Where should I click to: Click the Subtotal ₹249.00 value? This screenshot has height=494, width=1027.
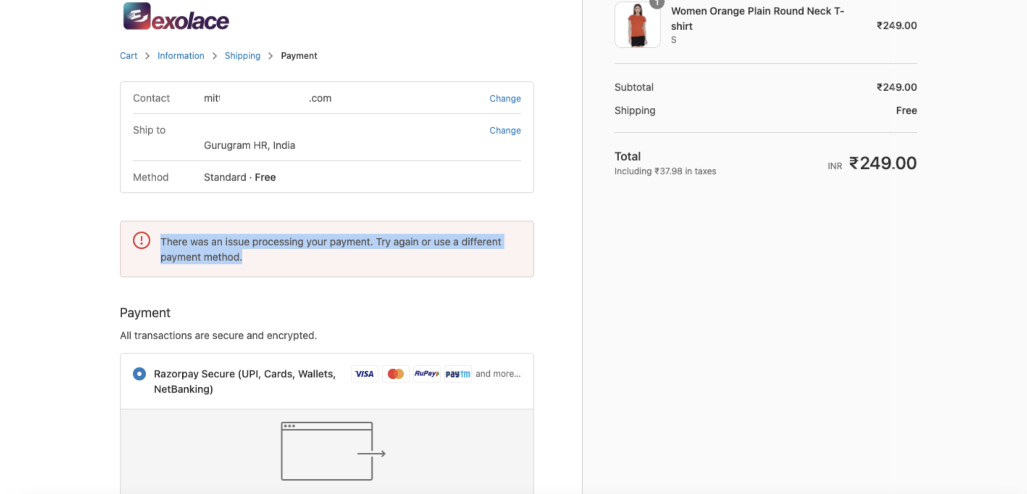point(896,87)
